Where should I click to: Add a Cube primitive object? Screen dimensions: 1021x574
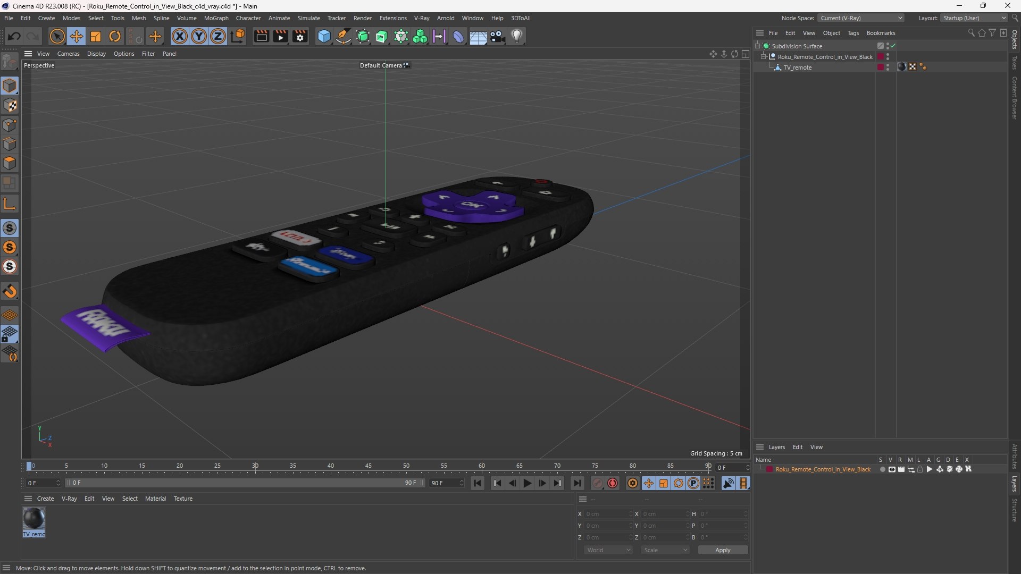pyautogui.click(x=324, y=36)
